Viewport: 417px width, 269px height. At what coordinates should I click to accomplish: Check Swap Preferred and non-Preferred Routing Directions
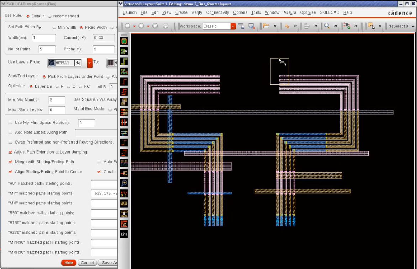pos(10,142)
